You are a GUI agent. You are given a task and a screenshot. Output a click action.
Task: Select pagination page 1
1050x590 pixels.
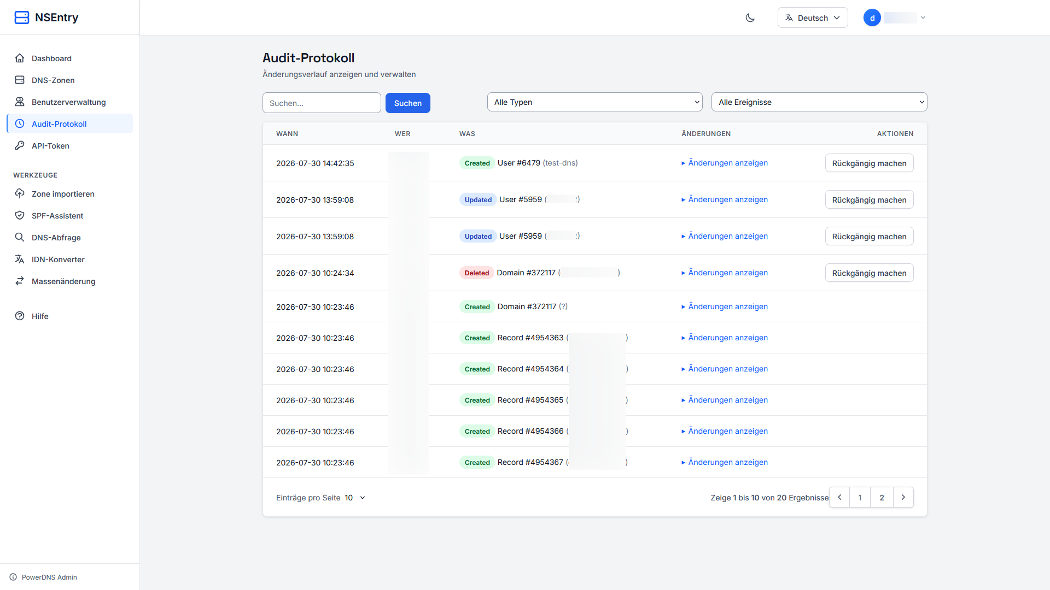pos(860,497)
